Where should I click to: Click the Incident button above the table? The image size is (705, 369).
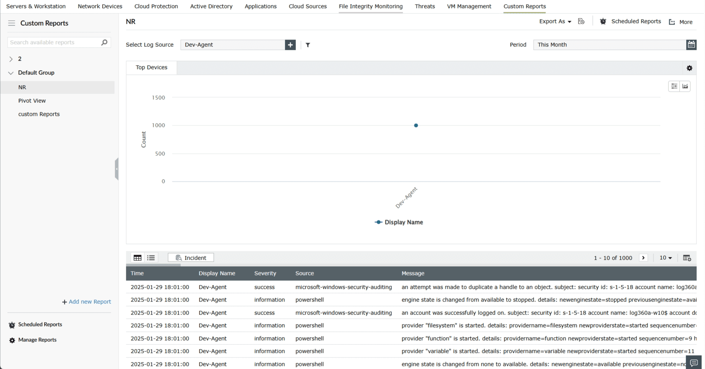[x=191, y=257]
